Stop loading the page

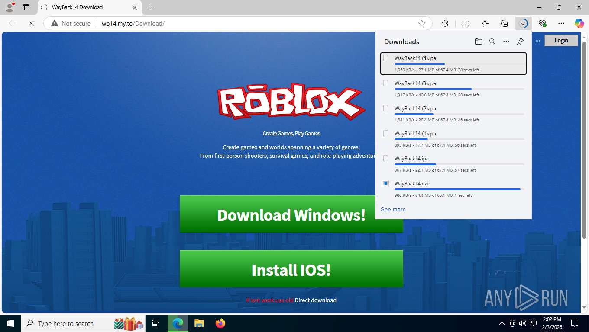coord(31,23)
